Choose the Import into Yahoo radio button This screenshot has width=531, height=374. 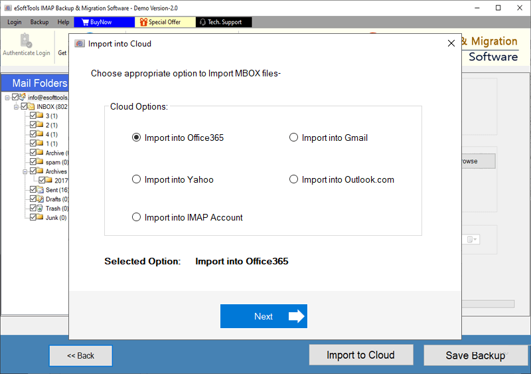pos(137,179)
